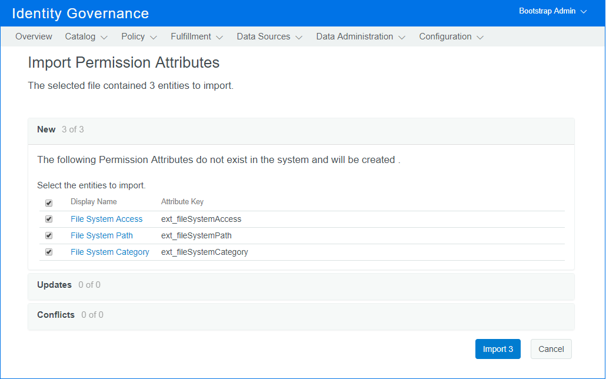Open the File System Path link
606x379 pixels.
tap(102, 235)
